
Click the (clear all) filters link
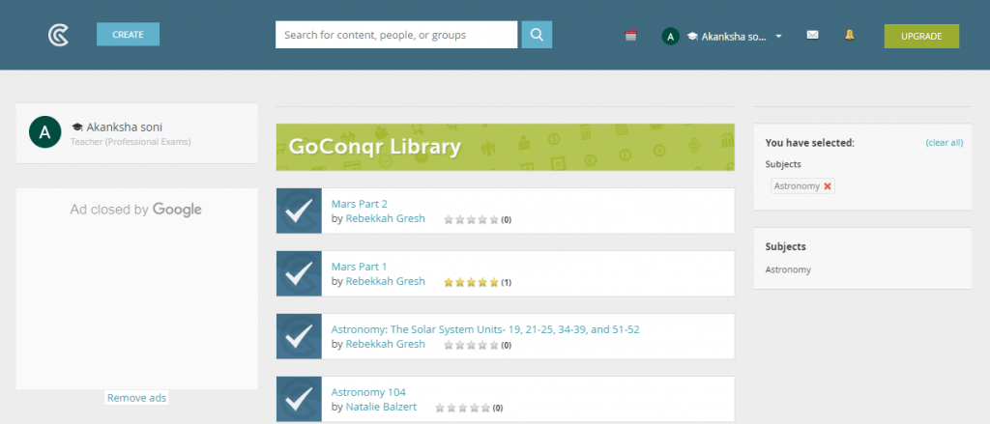945,143
